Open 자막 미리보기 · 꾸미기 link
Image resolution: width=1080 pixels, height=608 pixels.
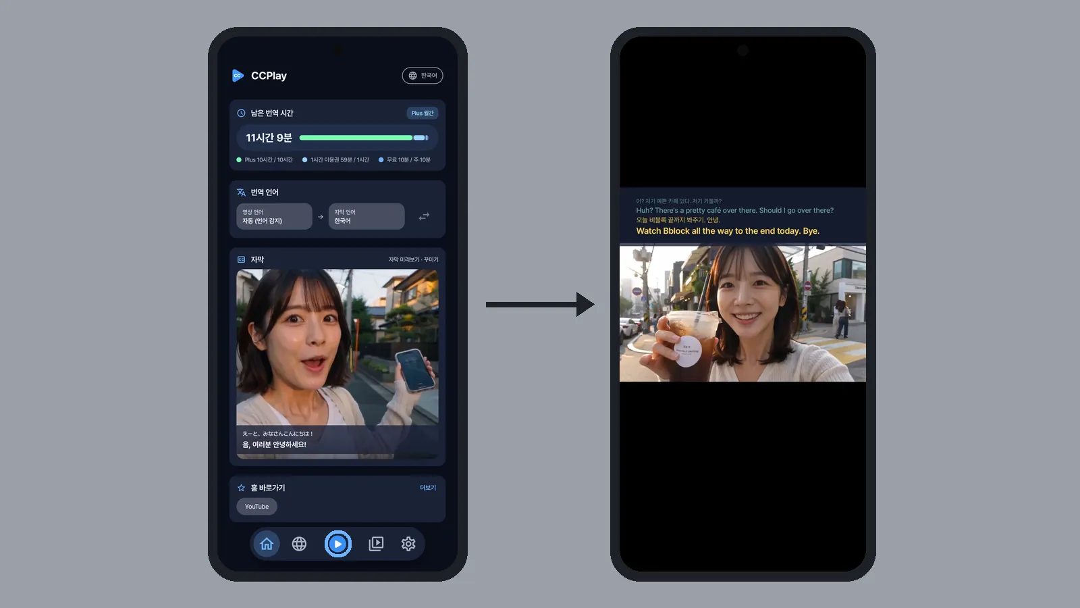(413, 259)
